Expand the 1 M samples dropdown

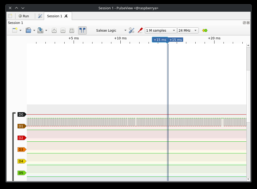pos(161,31)
